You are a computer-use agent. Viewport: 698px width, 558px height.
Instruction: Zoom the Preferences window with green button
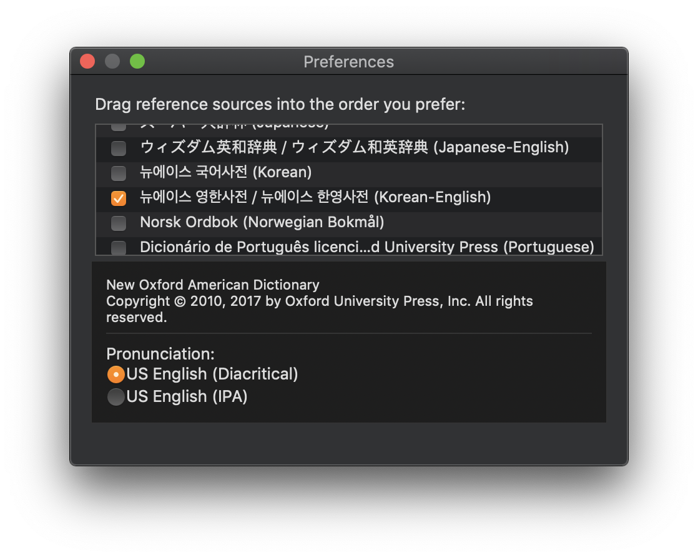137,61
